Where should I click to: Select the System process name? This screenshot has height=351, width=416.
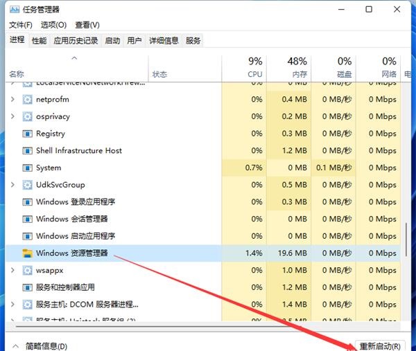49,168
